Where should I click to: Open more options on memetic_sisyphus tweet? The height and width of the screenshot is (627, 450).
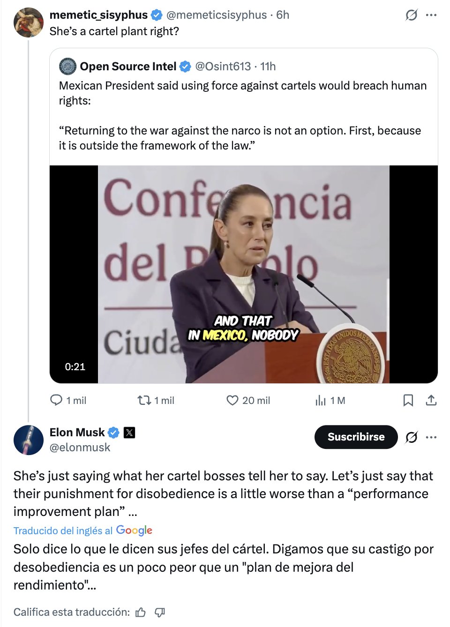[x=431, y=15]
